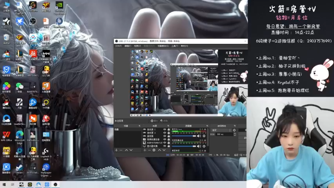Open the 视图(V) menu in OBS
Screen dimensions: 334x188
coord(137,46)
